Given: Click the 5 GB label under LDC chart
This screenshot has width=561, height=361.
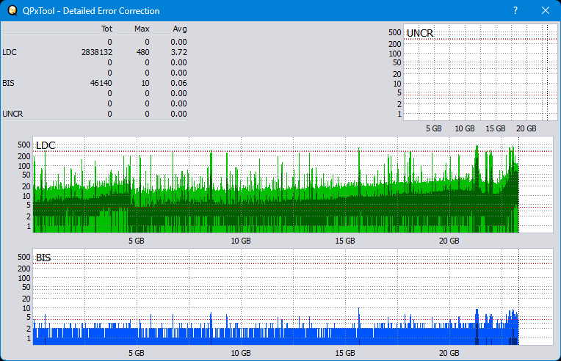Looking at the screenshot, I should click(x=137, y=241).
